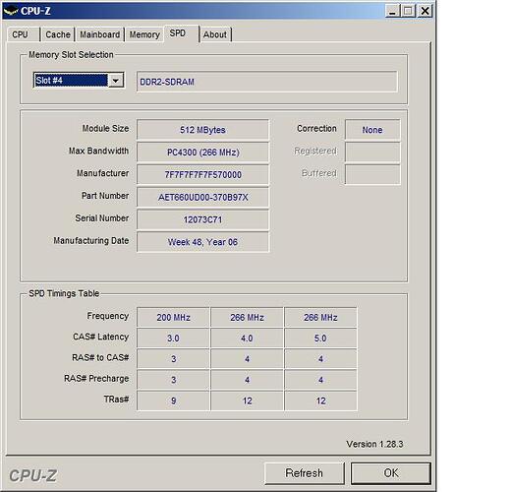Click the Module Size 512 MBytes field
Viewport: 512px width, 492px height.
click(x=202, y=130)
